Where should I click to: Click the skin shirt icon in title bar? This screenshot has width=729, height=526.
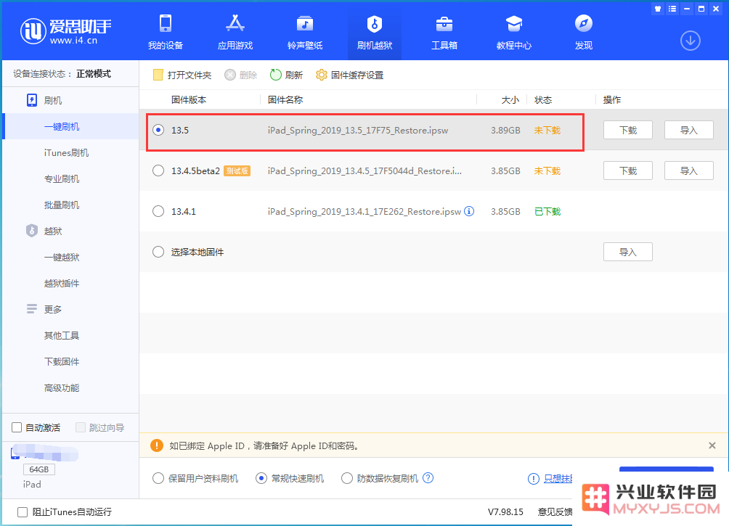pos(657,9)
